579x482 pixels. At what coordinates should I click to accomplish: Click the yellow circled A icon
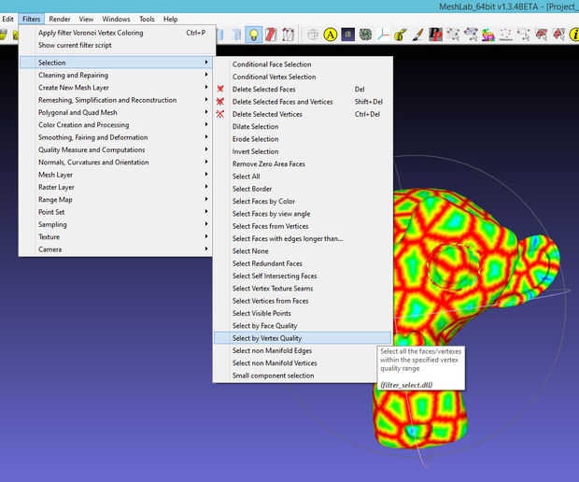(330, 35)
